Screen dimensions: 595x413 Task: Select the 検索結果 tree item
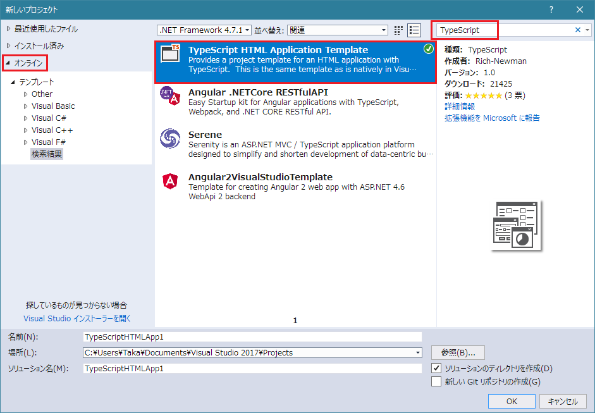[x=47, y=154]
